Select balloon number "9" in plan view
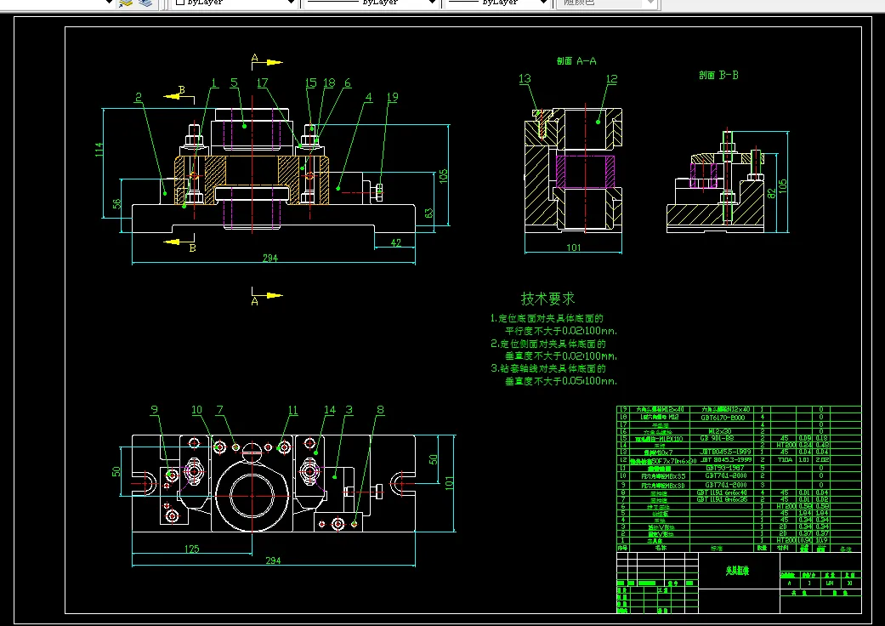This screenshot has width=885, height=626. pyautogui.click(x=154, y=410)
